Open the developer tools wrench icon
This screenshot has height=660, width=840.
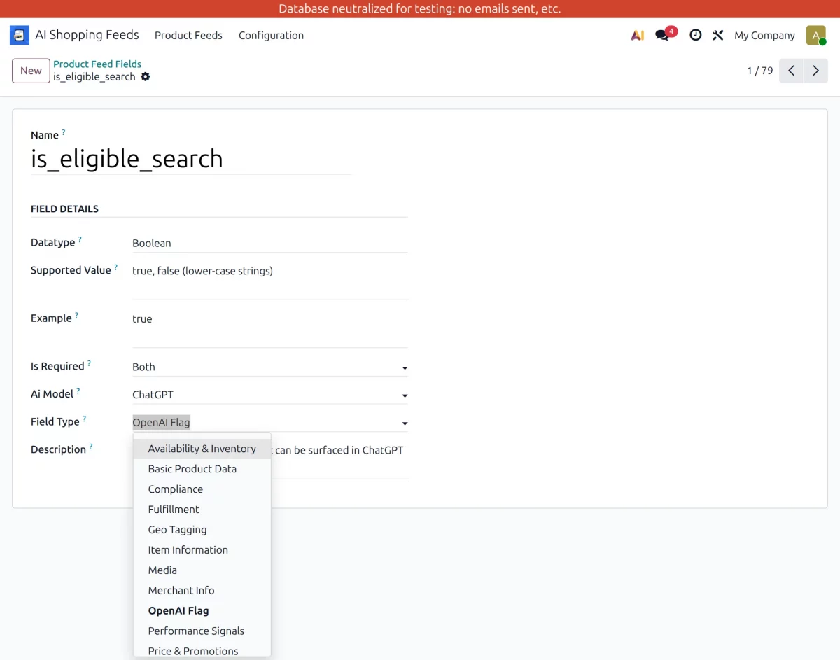pos(717,35)
